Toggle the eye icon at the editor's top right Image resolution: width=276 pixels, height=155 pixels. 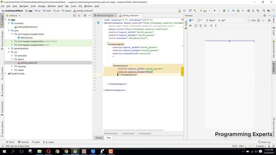[x=182, y=20]
